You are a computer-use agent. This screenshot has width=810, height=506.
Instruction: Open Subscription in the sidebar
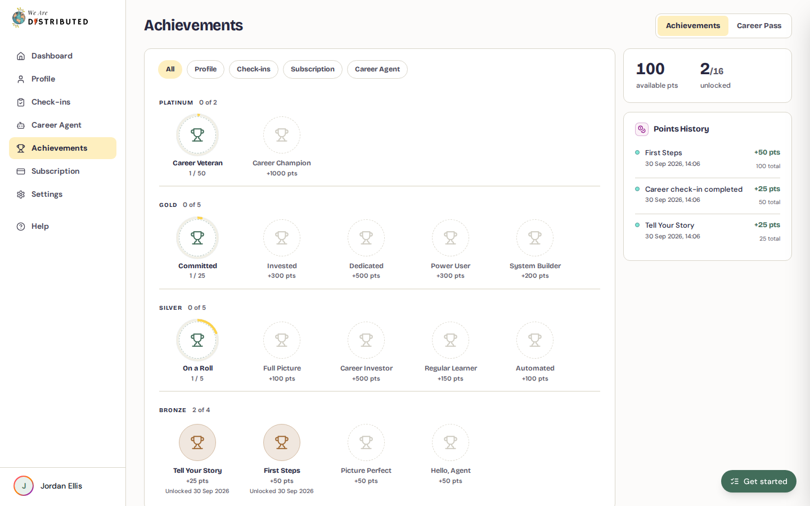[x=62, y=171]
